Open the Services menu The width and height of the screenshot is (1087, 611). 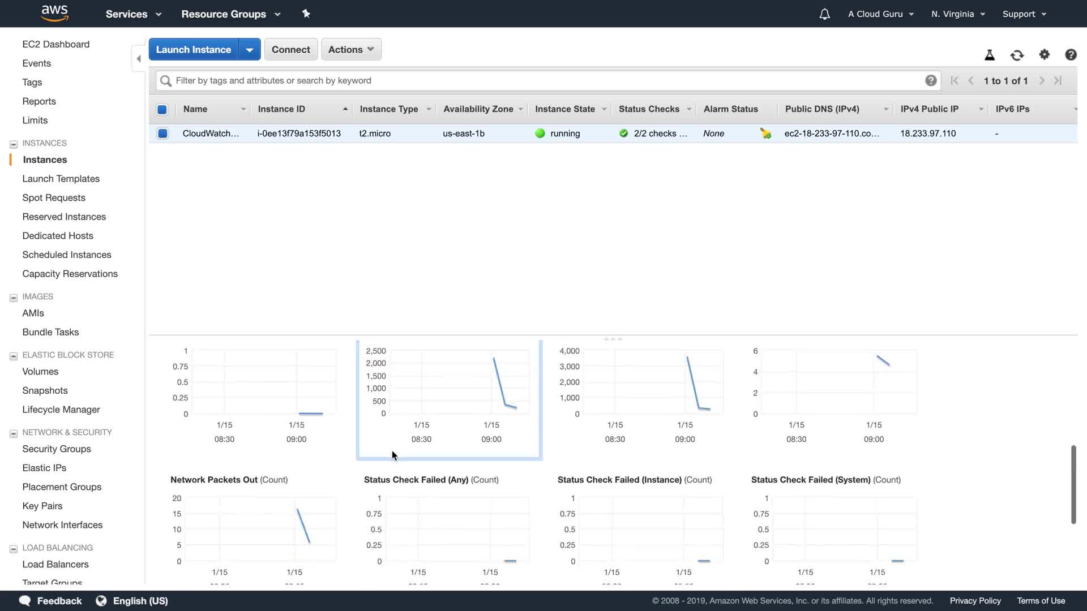[x=134, y=14]
